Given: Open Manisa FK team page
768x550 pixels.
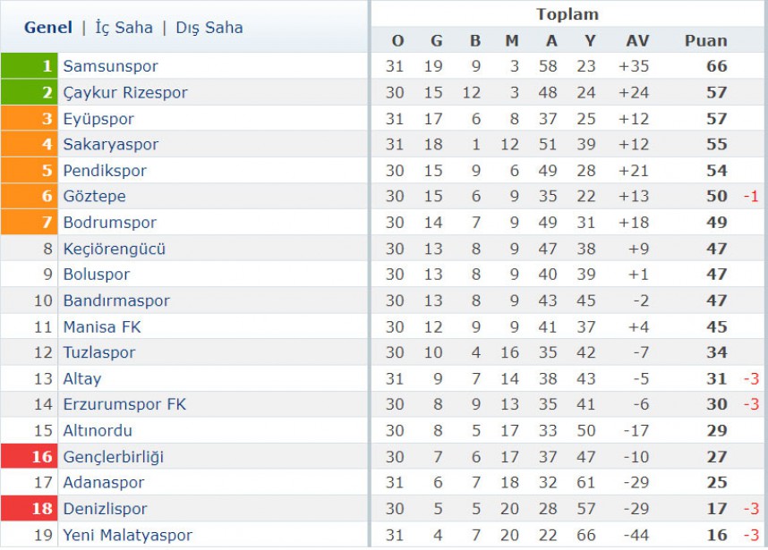Looking at the screenshot, I should pos(102,326).
